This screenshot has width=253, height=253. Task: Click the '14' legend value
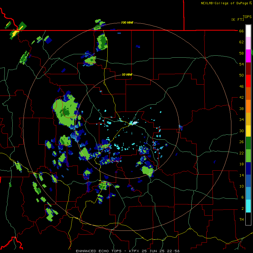pos(241,175)
